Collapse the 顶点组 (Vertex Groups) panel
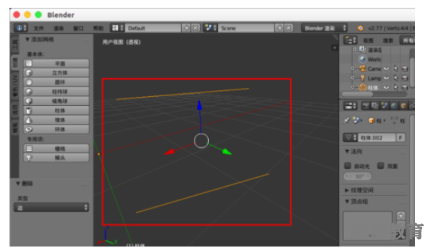 pyautogui.click(x=347, y=202)
